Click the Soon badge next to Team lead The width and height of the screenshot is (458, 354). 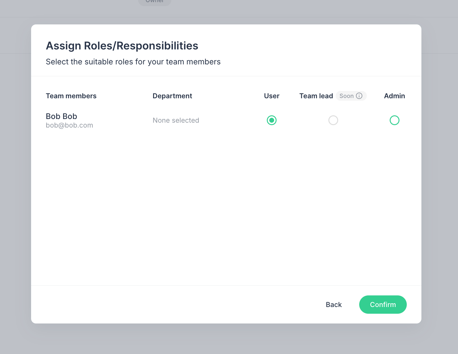pyautogui.click(x=351, y=96)
